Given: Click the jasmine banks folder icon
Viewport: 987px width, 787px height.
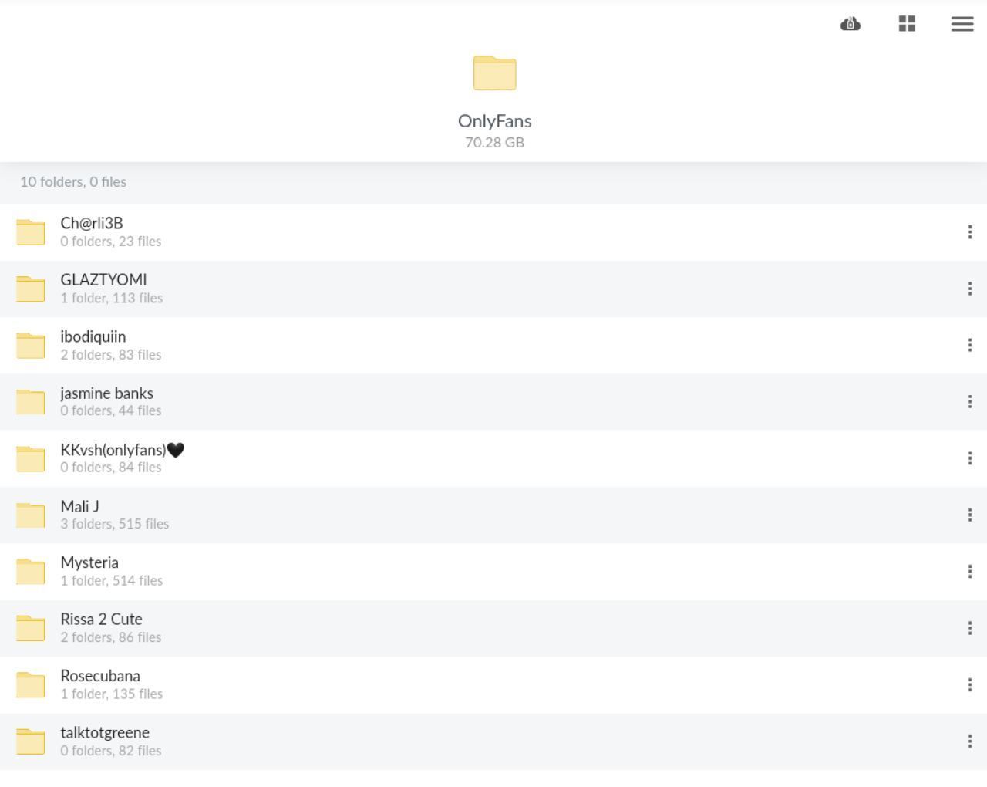Looking at the screenshot, I should point(31,401).
